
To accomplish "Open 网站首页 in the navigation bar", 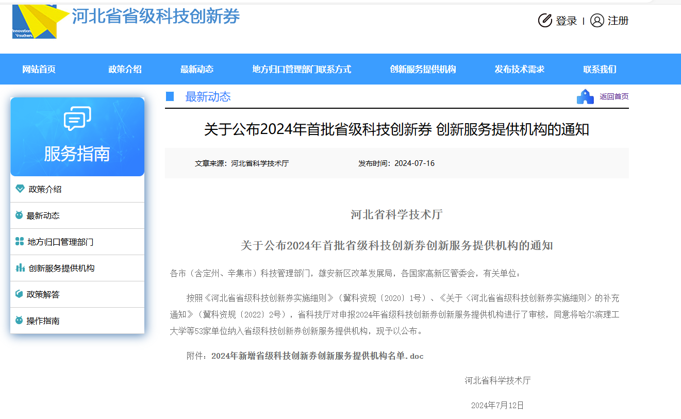I will (x=39, y=69).
